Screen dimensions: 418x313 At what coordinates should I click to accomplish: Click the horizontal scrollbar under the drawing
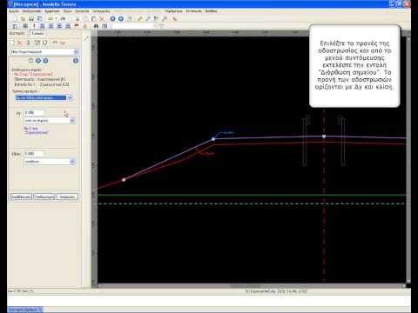[x=252, y=286]
